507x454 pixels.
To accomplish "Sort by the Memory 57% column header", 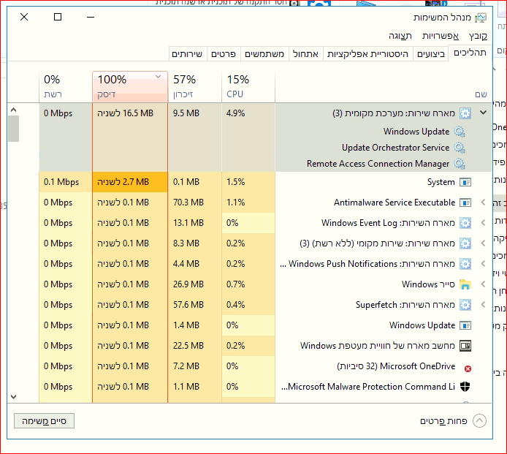I will pos(194,86).
